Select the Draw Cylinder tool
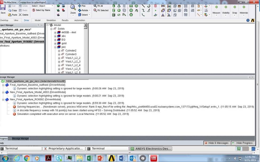260x162 pixels. (113, 10)
